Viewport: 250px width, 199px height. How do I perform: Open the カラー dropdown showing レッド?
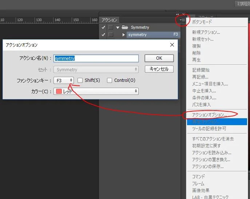[96, 91]
